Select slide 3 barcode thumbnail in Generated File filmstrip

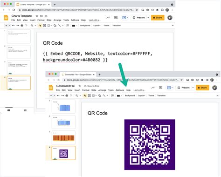[x=63, y=137]
